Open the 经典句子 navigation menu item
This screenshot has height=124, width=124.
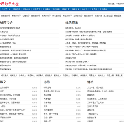(17, 9)
